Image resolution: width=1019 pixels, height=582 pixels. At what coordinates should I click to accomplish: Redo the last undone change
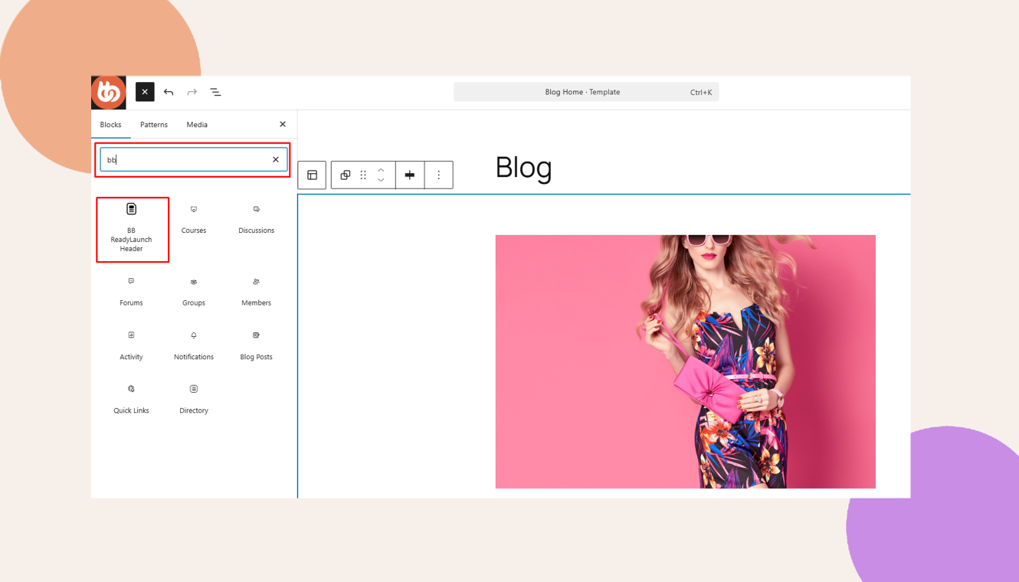192,92
